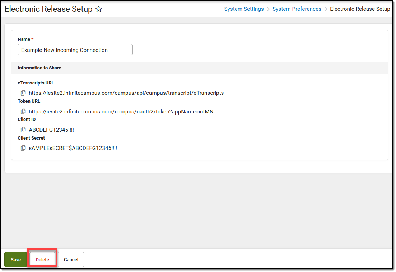Click the Electronic Release Setup page title
The height and width of the screenshot is (272, 396).
tap(48, 9)
